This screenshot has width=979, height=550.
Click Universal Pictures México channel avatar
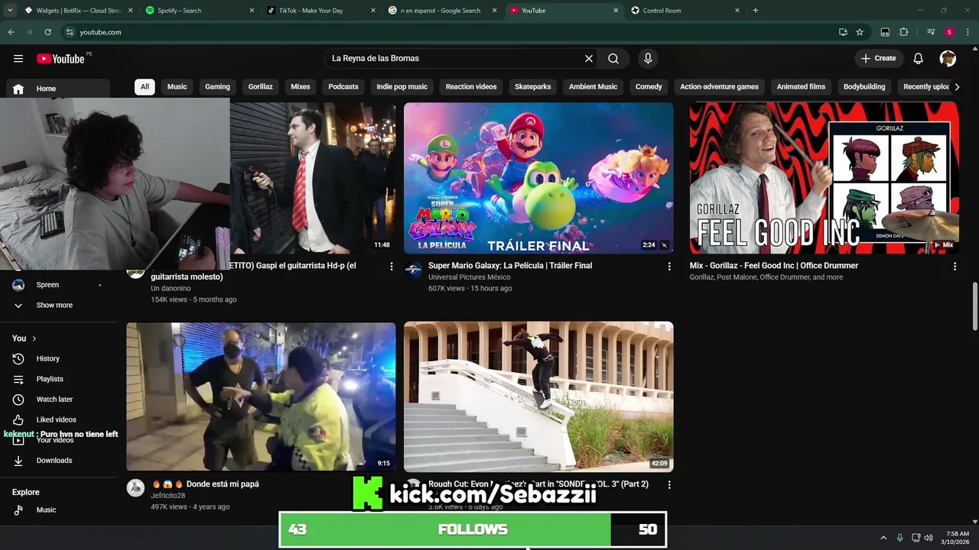click(414, 270)
